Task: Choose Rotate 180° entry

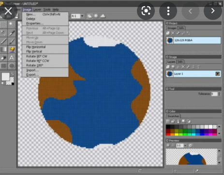Action: click(x=45, y=65)
